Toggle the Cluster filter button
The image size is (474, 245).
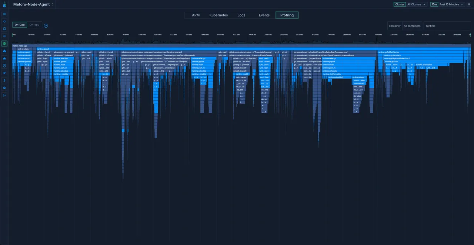400,4
